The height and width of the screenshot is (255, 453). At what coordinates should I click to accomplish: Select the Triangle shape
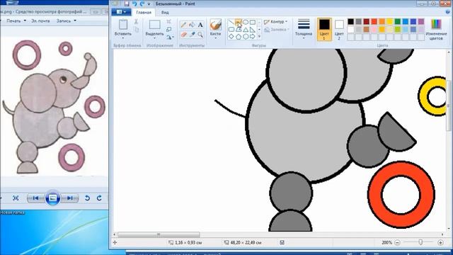pyautogui.click(x=246, y=30)
